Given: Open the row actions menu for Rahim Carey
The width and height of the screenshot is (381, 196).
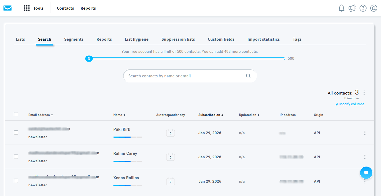Looking at the screenshot, I should click(365, 157).
